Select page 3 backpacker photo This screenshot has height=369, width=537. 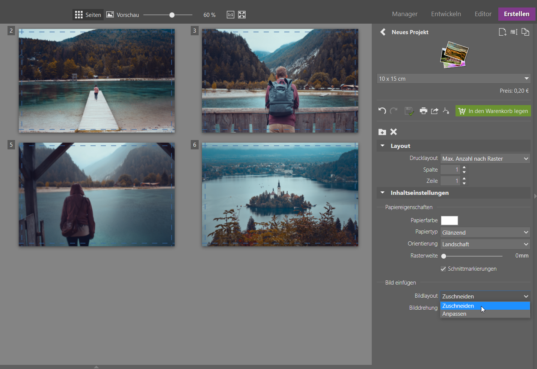pos(280,81)
